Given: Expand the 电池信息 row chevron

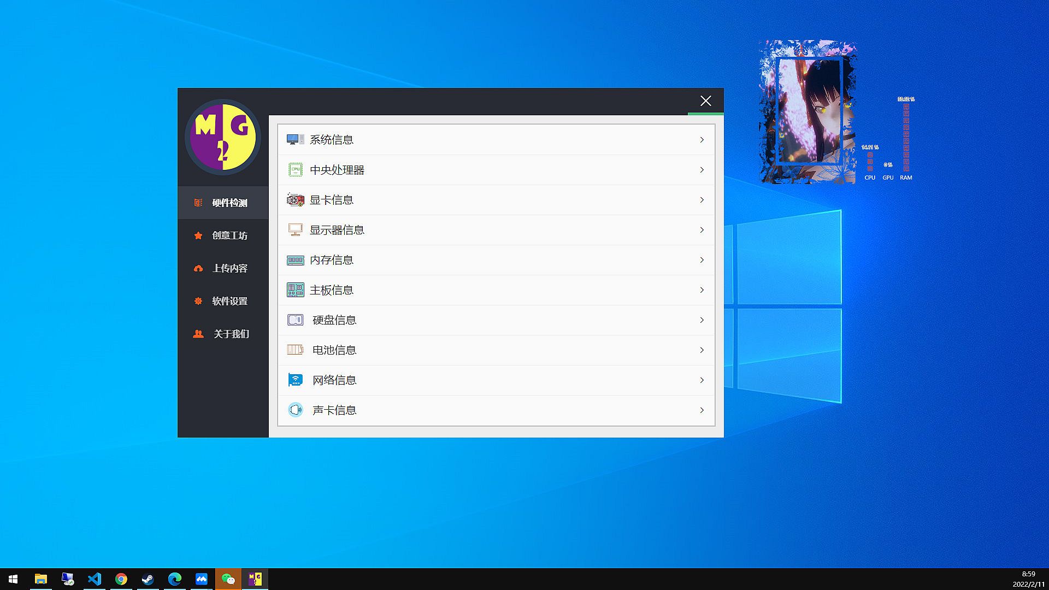Looking at the screenshot, I should coord(702,350).
